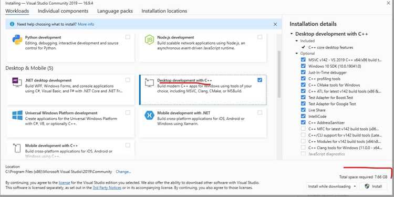Check C++/CLI support for v142
Image resolution: width=394 pixels, height=197 pixels.
[x=303, y=135]
